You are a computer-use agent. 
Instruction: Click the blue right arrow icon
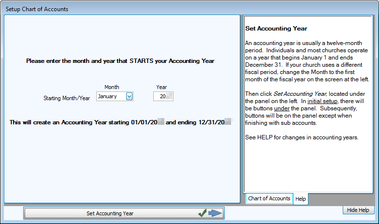click(215, 213)
